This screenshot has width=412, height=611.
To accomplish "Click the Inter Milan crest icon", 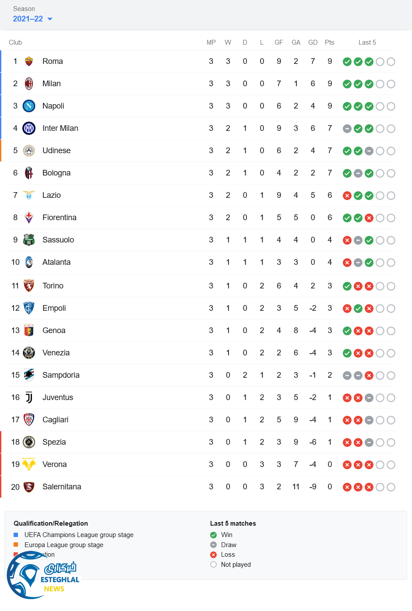I will pos(29,128).
